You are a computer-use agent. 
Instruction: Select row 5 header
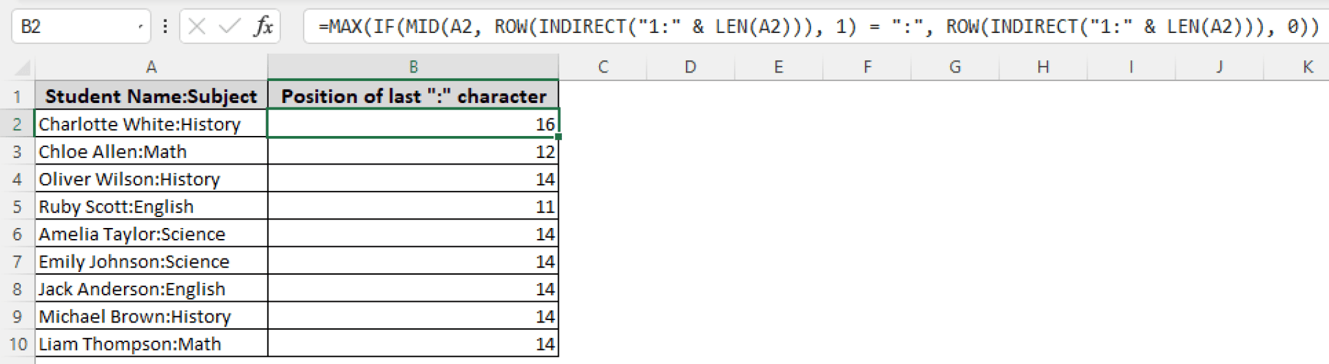coord(17,207)
